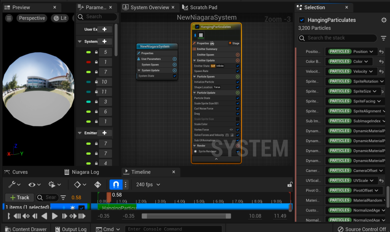Jump to the start of the timeline
This screenshot has width=390, height=232.
click(x=17, y=216)
